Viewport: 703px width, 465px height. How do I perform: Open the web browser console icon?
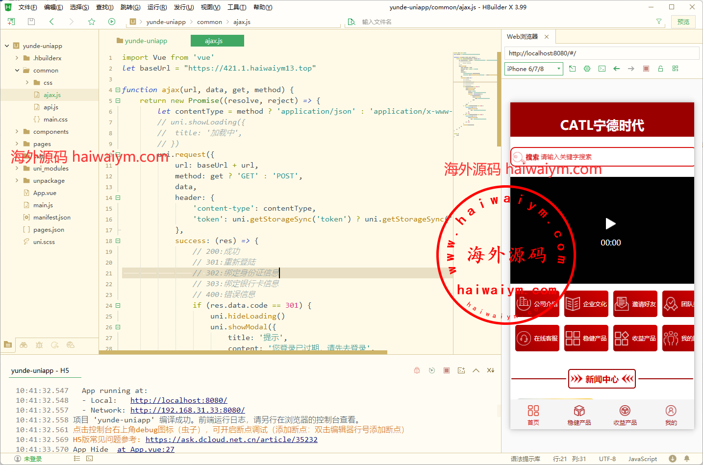point(602,69)
